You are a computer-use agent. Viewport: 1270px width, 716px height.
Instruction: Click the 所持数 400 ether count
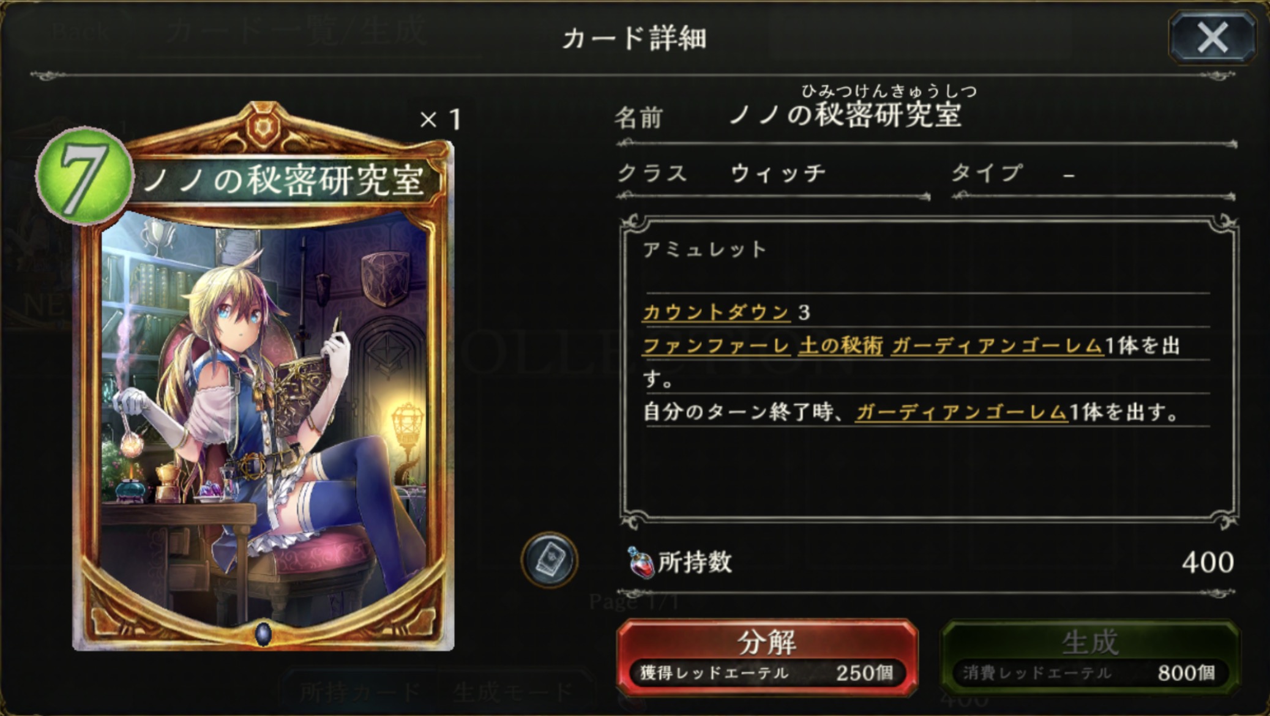pyautogui.click(x=930, y=562)
